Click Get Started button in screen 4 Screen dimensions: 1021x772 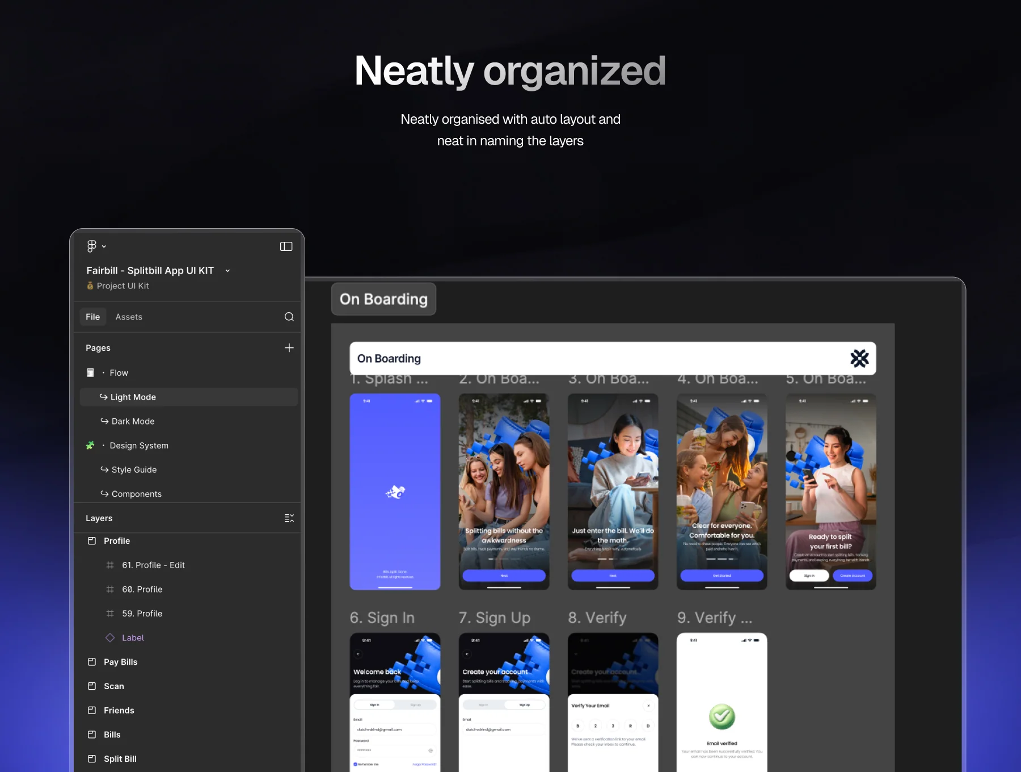click(x=722, y=576)
